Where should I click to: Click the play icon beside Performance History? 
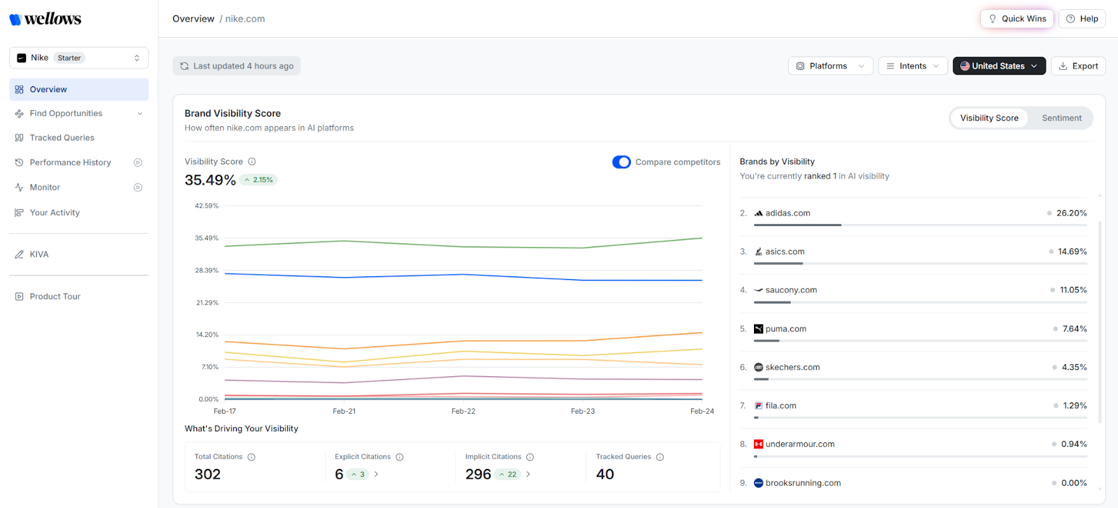click(x=138, y=163)
